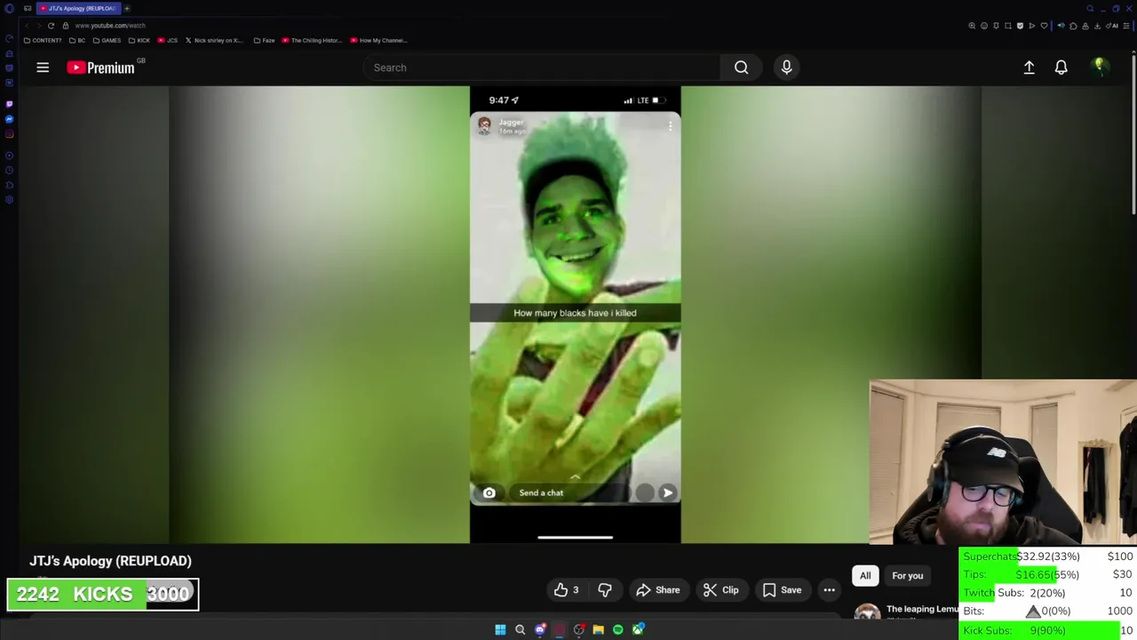Screen dimensions: 1137x640
Task: Open a new browser tab
Action: click(x=127, y=8)
